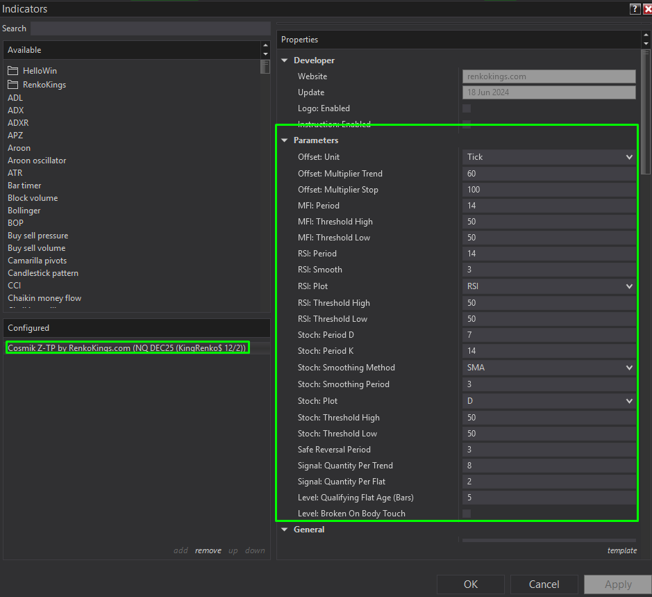
Task: Select Bollinger in the Available list
Action: 24,211
